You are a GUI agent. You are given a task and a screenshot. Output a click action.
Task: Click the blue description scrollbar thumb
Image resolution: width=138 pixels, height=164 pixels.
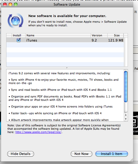coord(126,86)
